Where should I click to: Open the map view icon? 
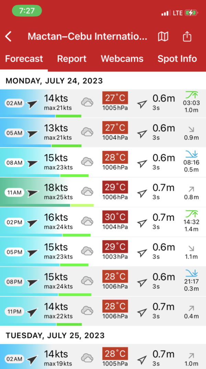(163, 37)
